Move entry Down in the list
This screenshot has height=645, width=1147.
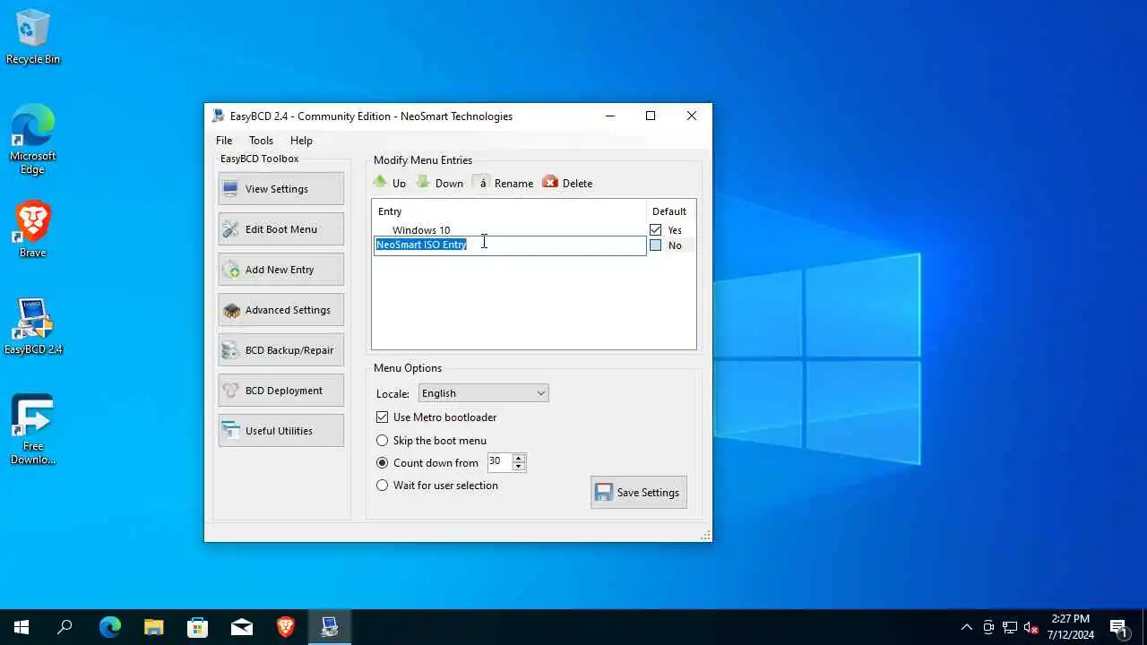440,183
